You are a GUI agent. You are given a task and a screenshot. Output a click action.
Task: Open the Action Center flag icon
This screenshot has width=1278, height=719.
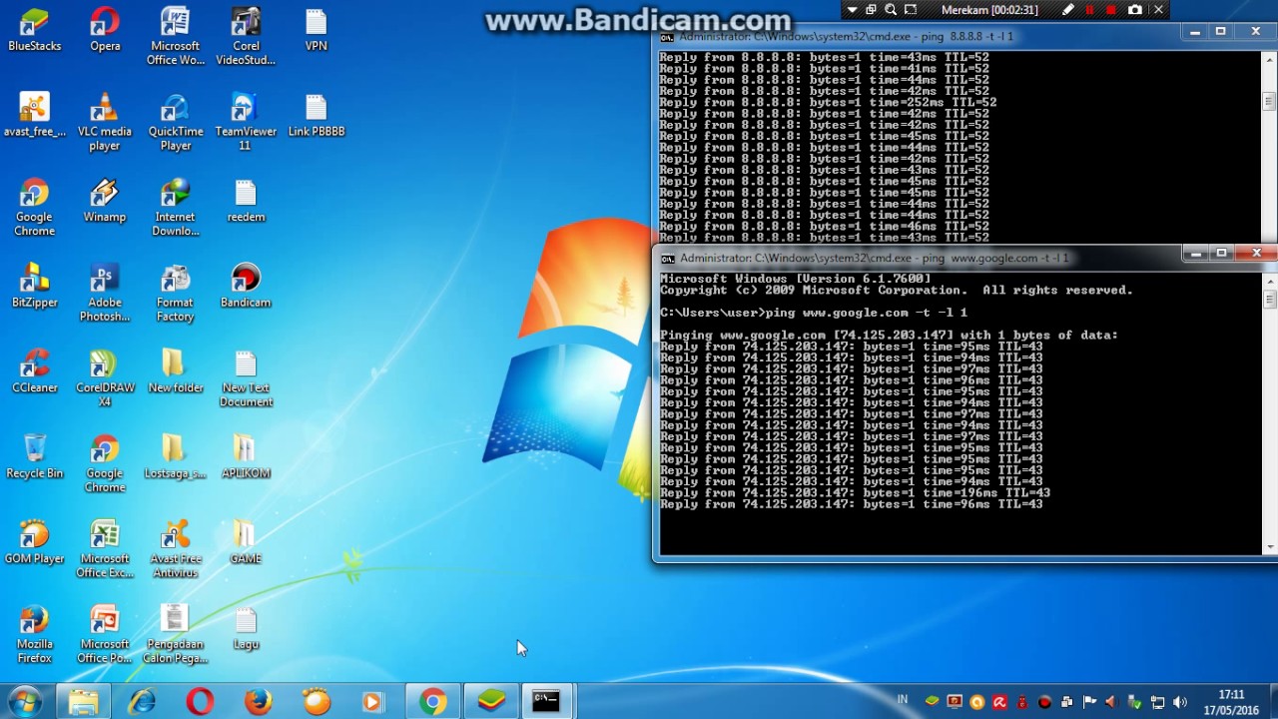click(x=1089, y=702)
